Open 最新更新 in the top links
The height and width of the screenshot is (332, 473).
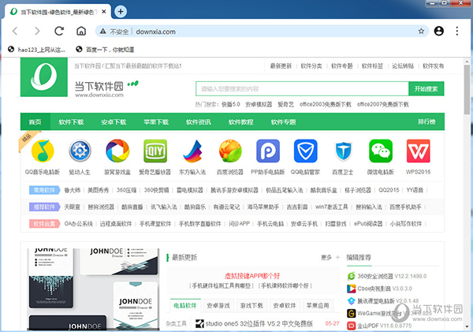coord(281,66)
